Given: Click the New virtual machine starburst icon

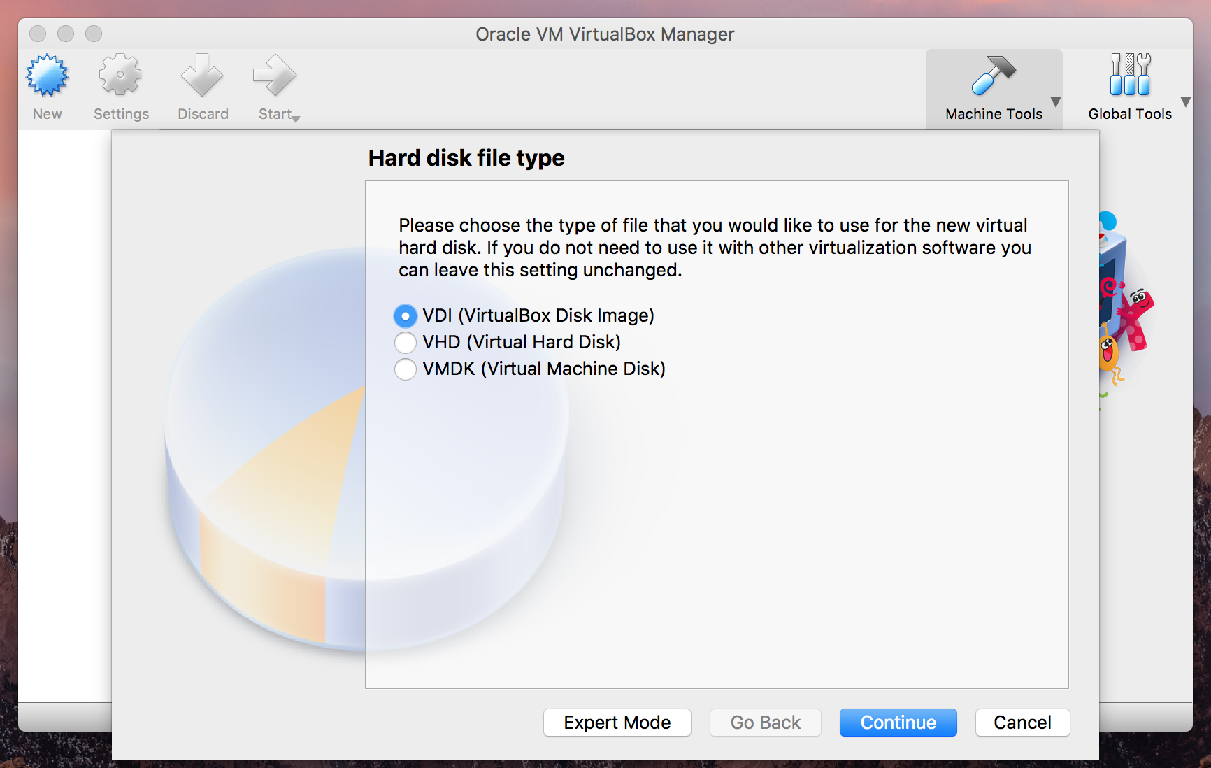Looking at the screenshot, I should tap(48, 76).
